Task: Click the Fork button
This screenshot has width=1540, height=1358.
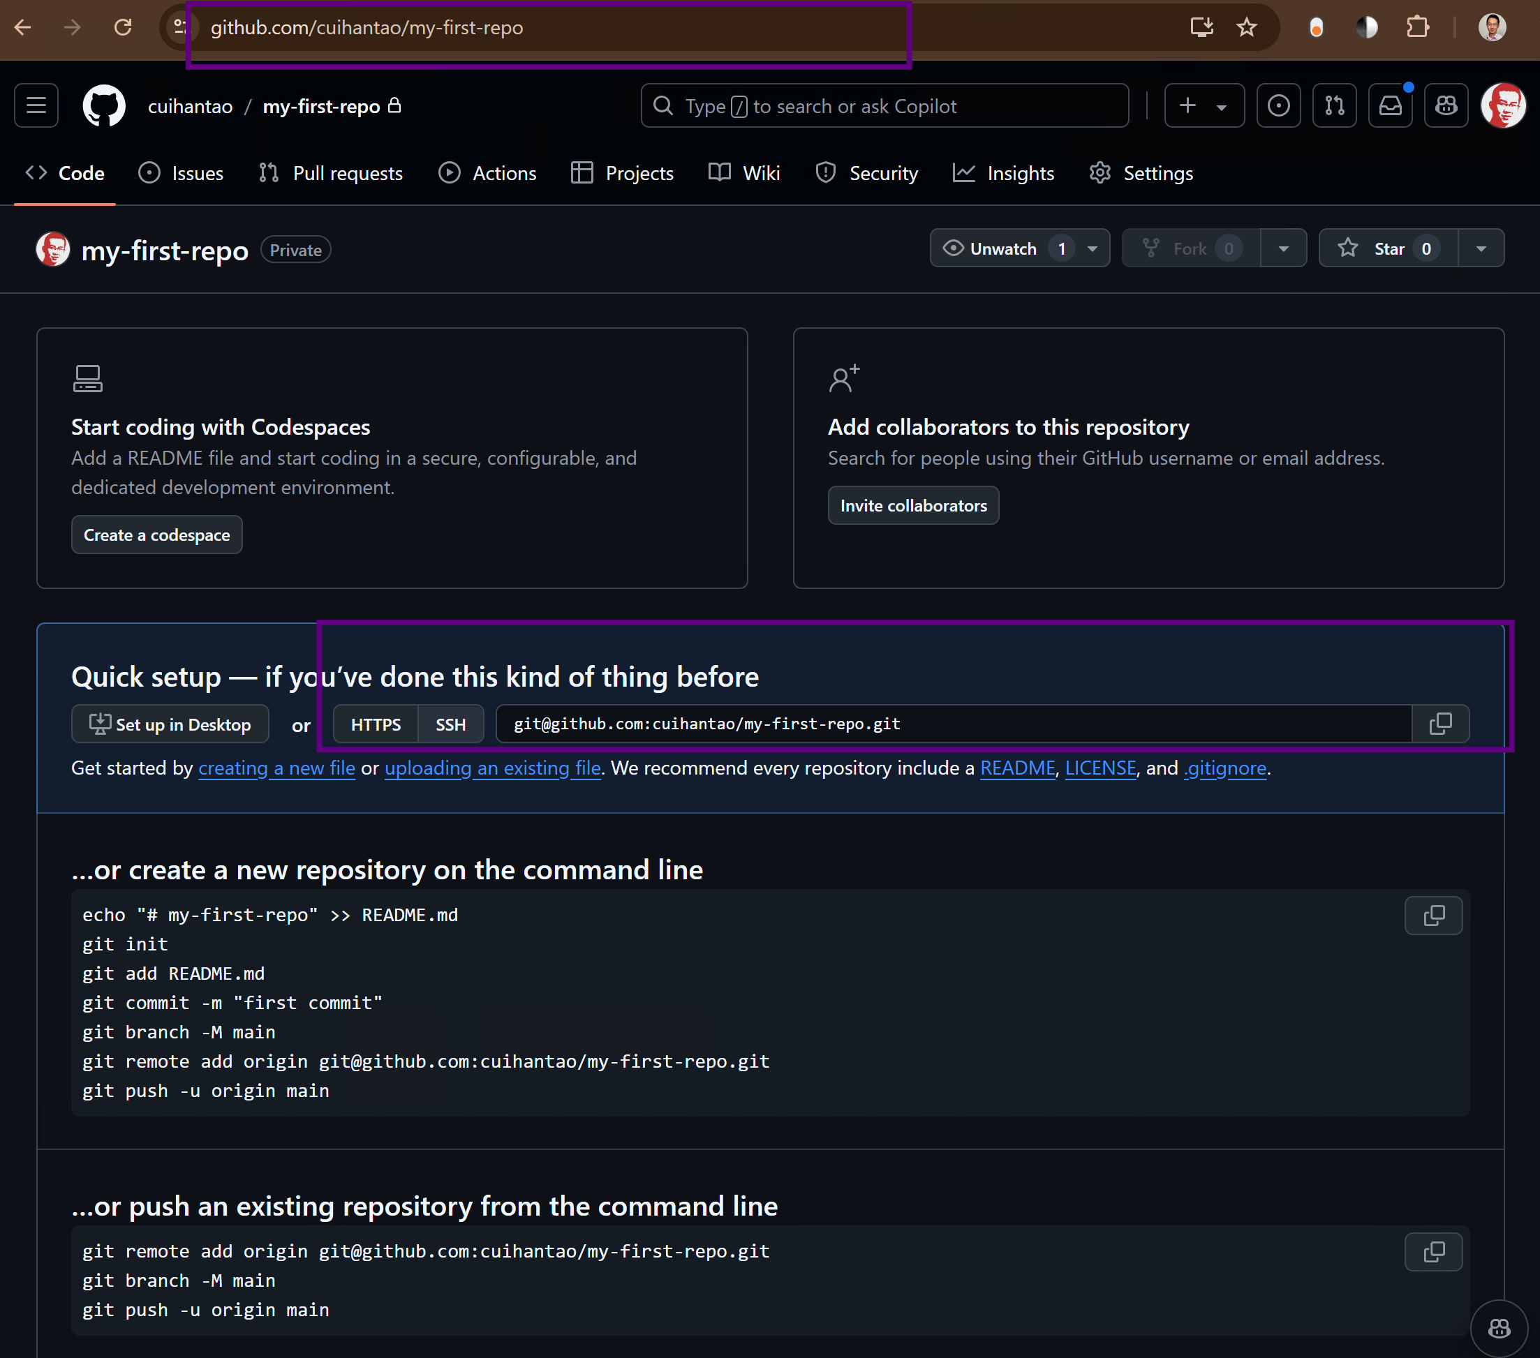Action: click(x=1190, y=248)
